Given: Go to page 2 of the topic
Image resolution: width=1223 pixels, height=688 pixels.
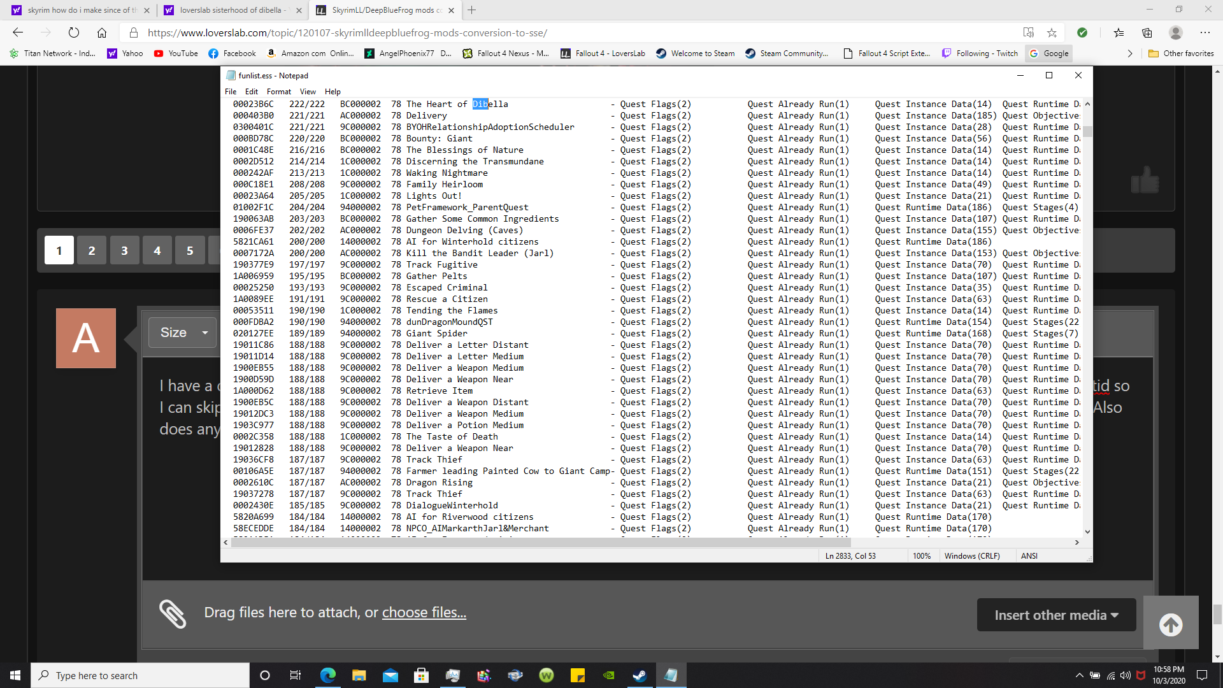Looking at the screenshot, I should (92, 250).
